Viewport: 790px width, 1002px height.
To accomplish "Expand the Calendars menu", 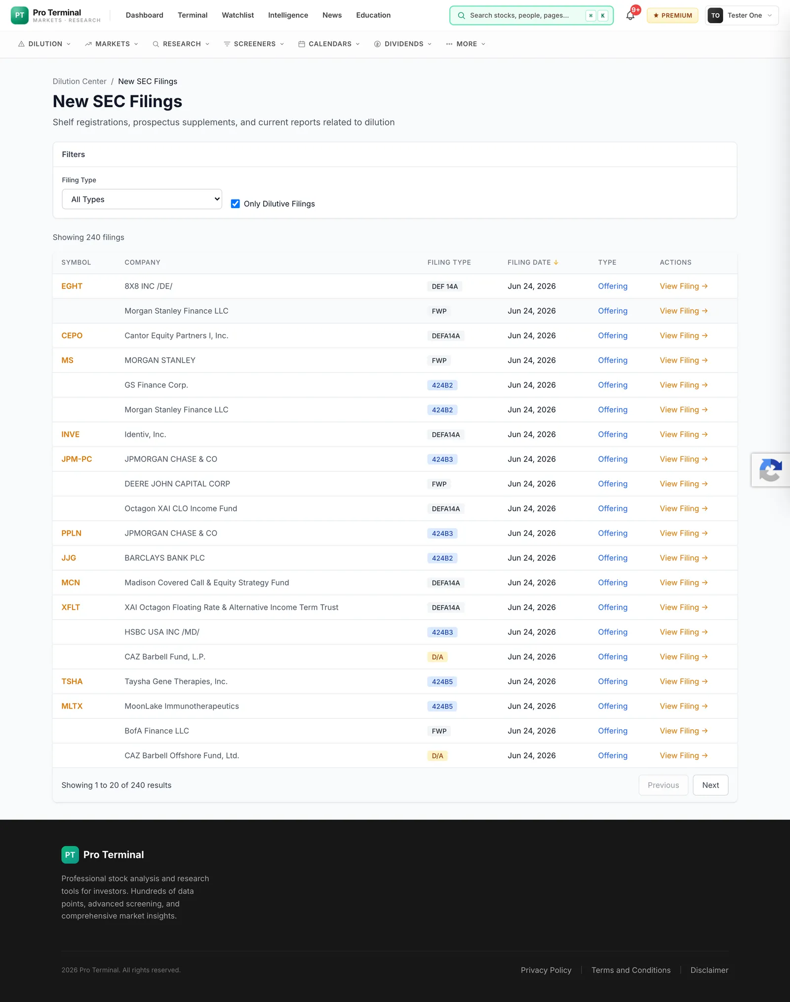I will (x=329, y=44).
